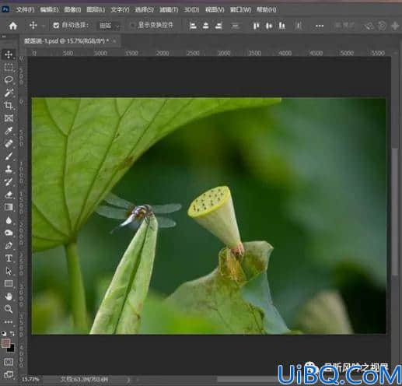Open the Image (图像) menu
The height and width of the screenshot is (386, 402).
pos(72,10)
